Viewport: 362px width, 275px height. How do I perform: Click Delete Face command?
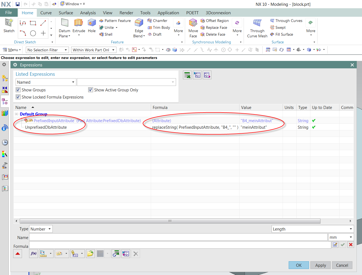(x=213, y=34)
